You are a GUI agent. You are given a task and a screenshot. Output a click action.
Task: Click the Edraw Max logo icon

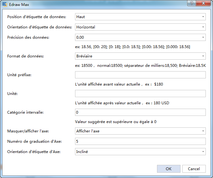5,4
